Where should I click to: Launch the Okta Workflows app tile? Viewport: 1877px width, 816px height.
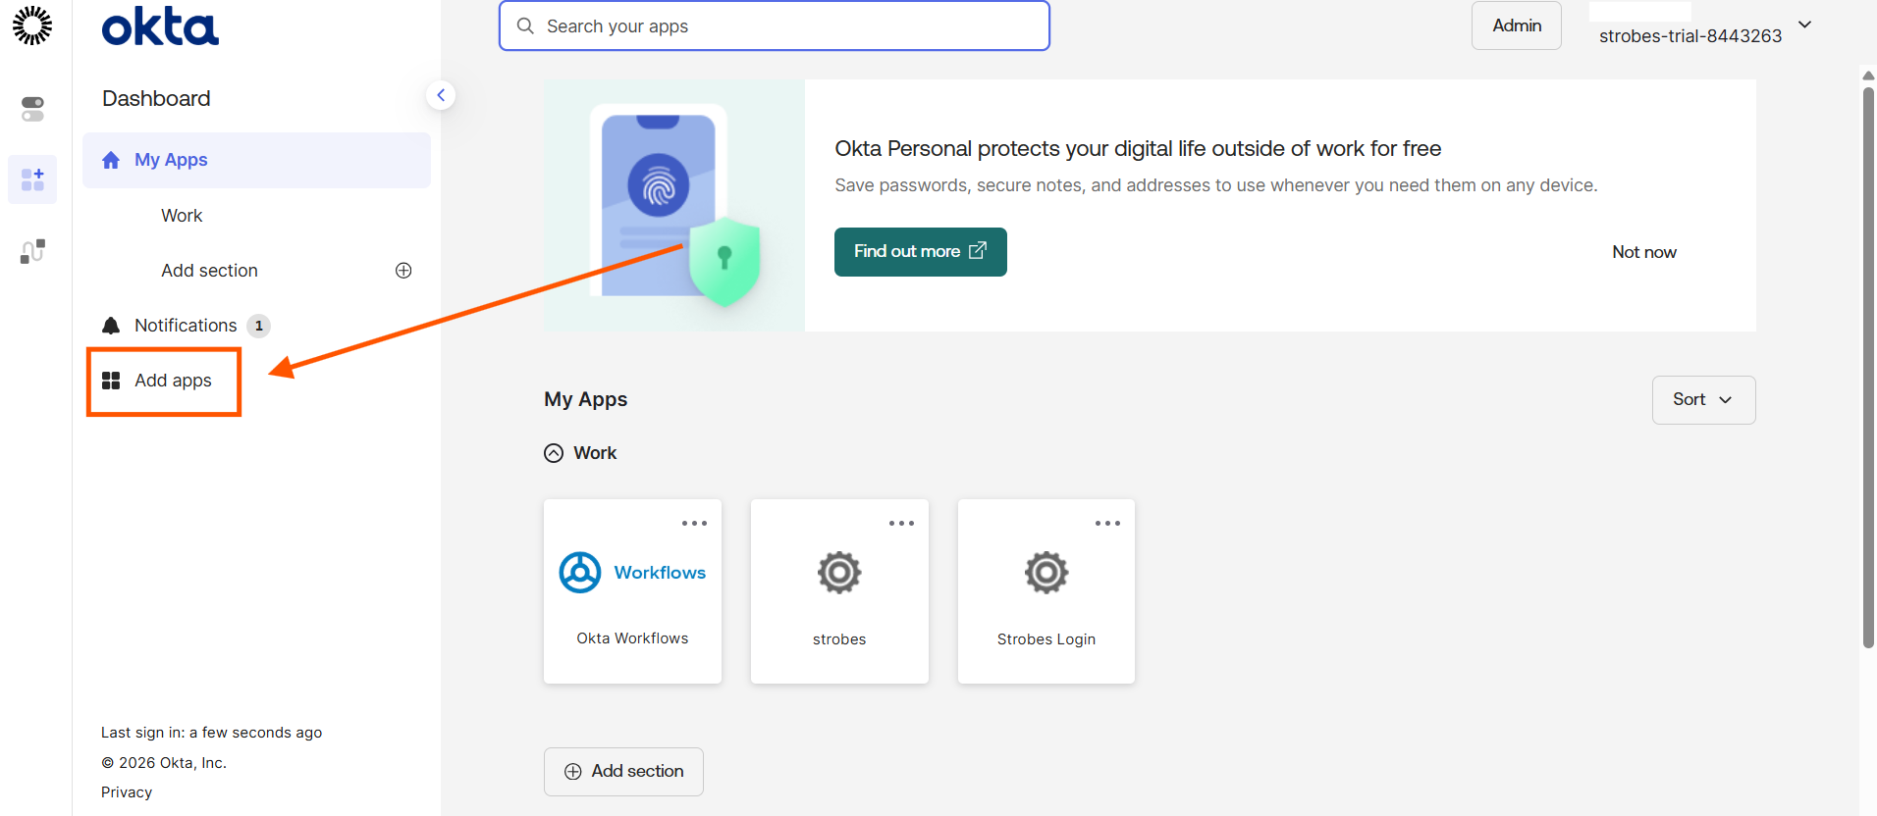(632, 591)
